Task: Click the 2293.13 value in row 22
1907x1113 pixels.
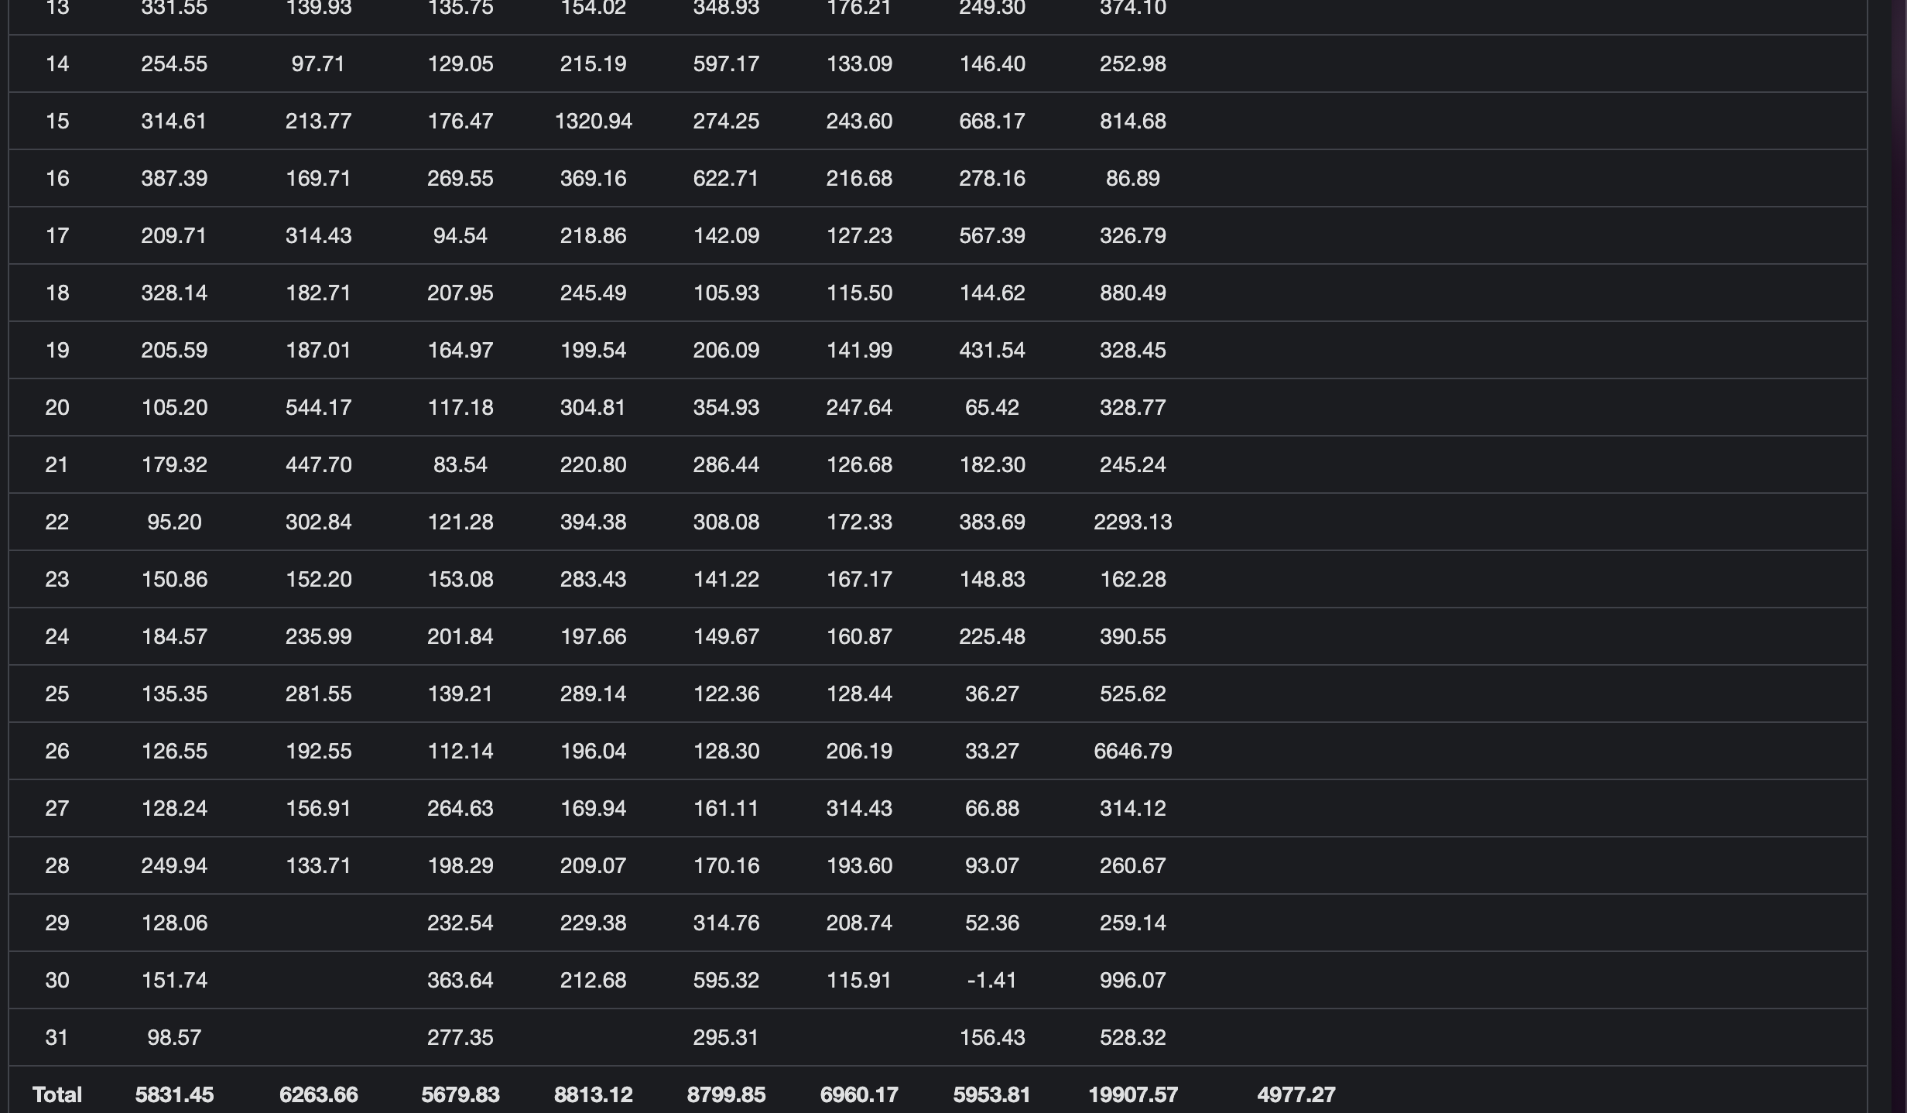Action: click(1132, 522)
